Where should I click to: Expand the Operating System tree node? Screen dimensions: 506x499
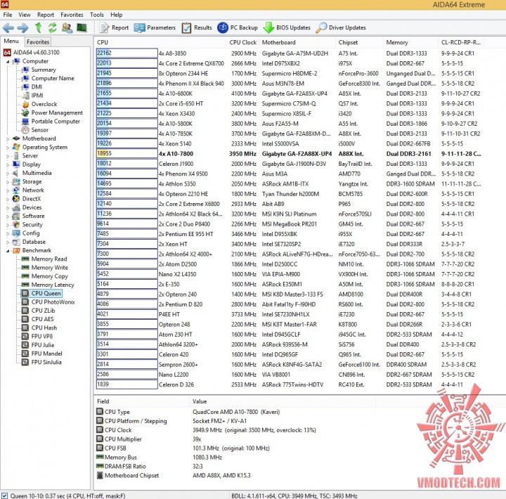coord(8,148)
